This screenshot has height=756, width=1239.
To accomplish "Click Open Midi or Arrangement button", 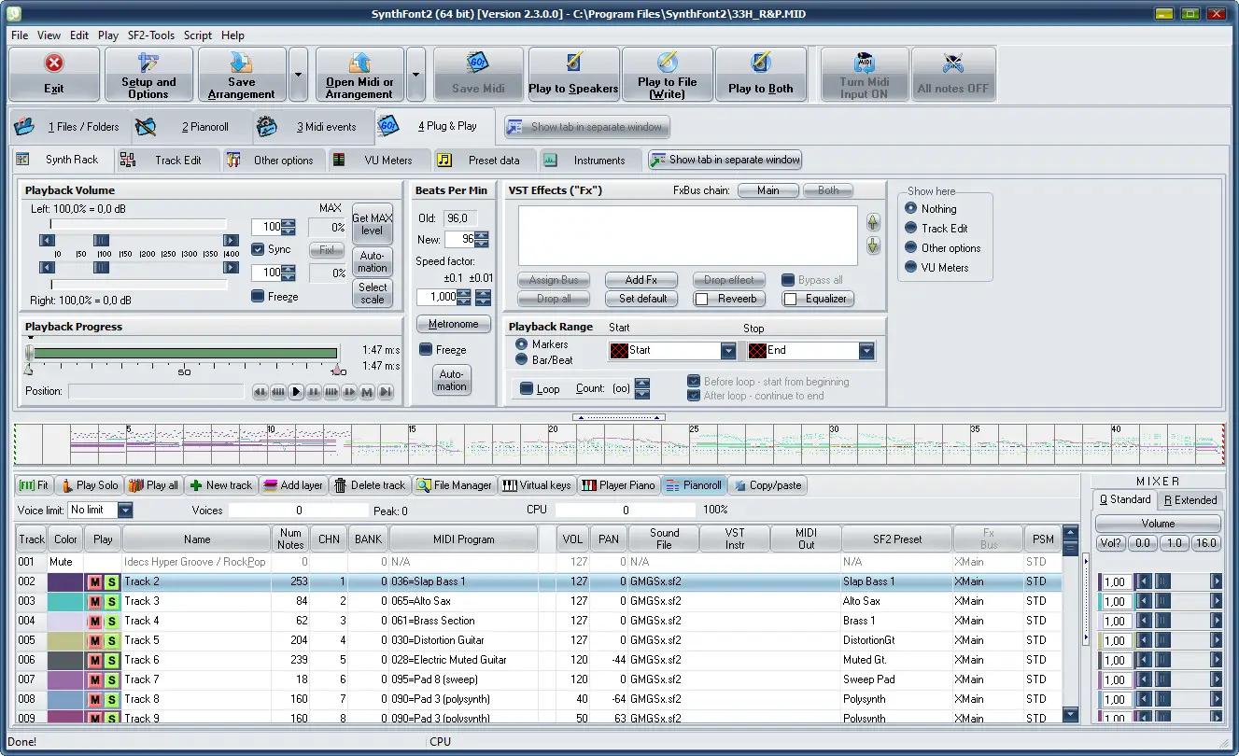I will (359, 75).
